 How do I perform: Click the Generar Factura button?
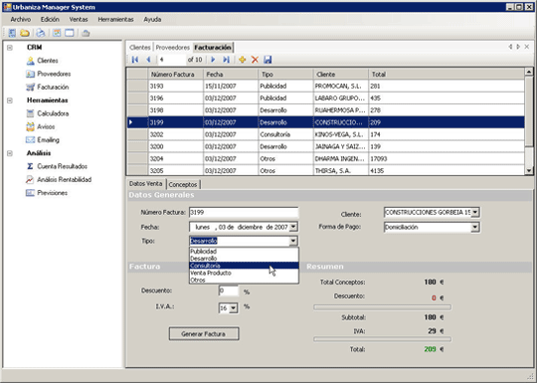tap(204, 333)
